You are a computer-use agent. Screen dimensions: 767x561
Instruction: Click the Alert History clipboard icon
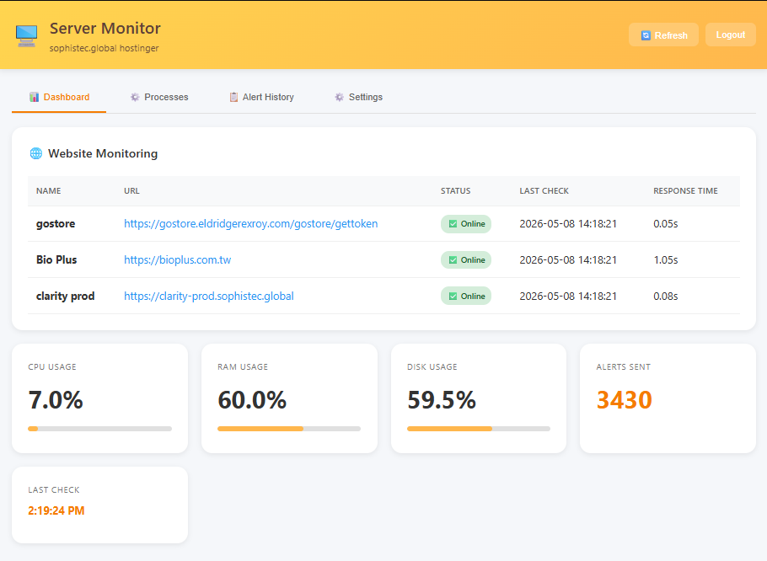click(233, 97)
